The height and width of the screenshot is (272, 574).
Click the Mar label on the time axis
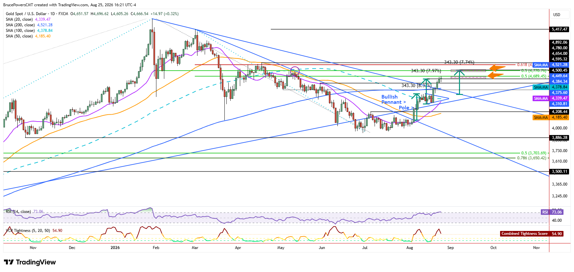(195, 248)
